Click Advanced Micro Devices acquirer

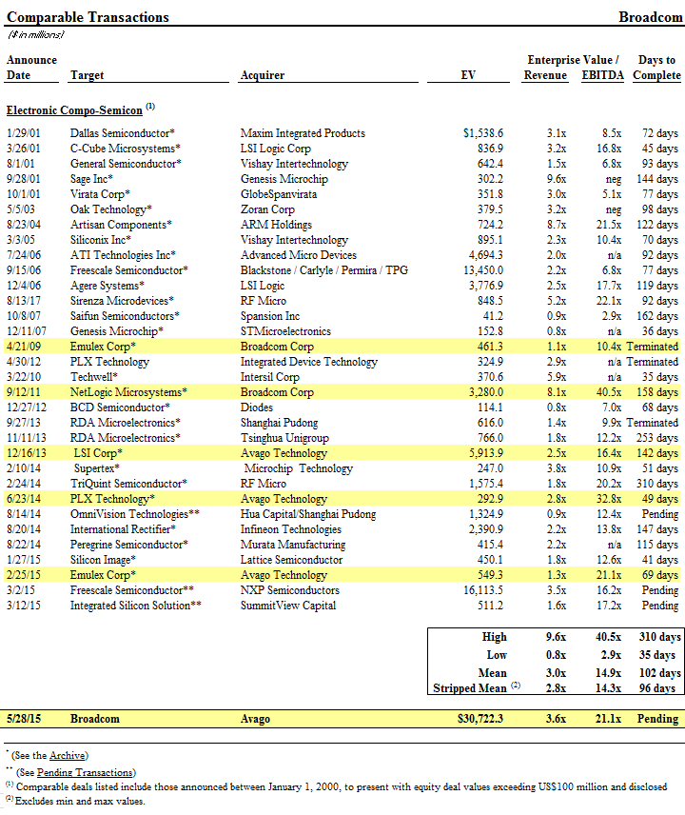click(299, 255)
